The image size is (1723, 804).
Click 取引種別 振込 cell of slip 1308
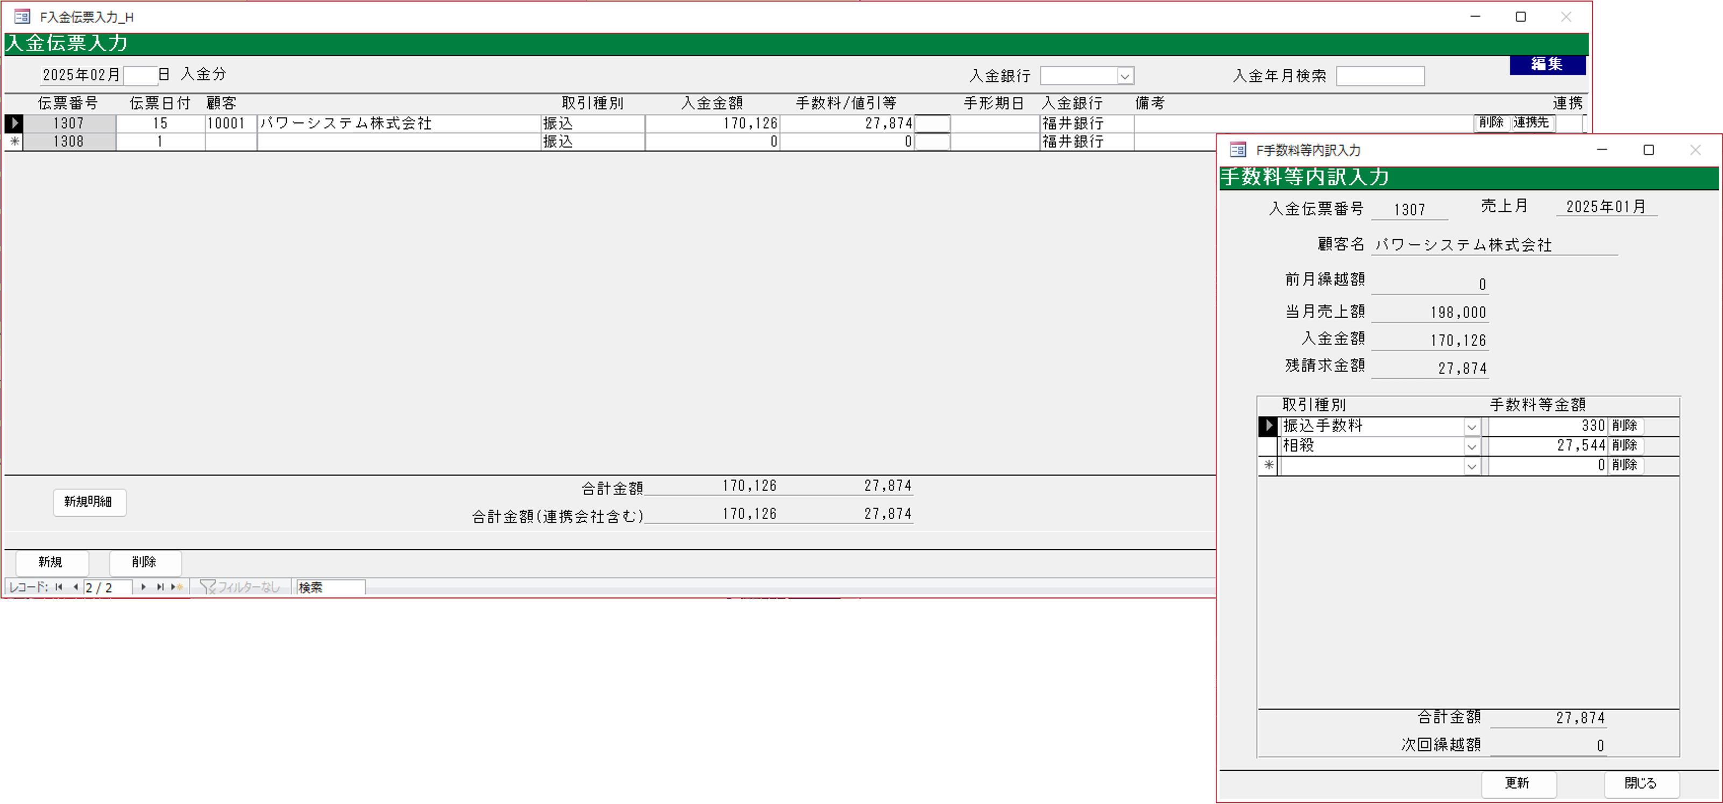593,142
